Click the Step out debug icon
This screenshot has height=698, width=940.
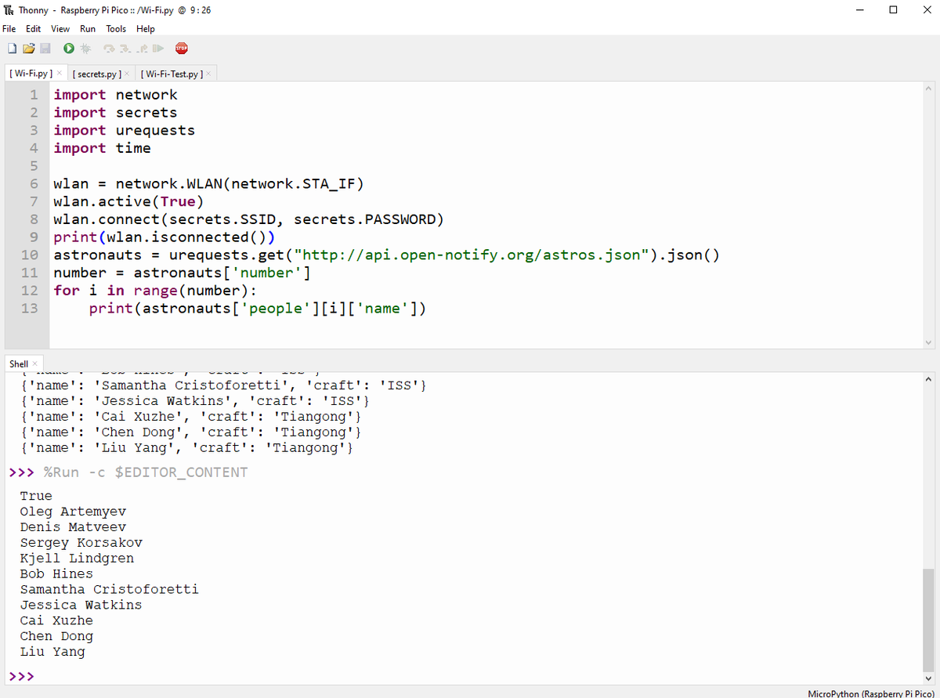click(141, 49)
